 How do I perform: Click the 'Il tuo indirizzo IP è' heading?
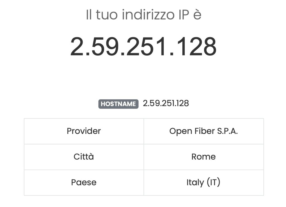[x=144, y=15]
